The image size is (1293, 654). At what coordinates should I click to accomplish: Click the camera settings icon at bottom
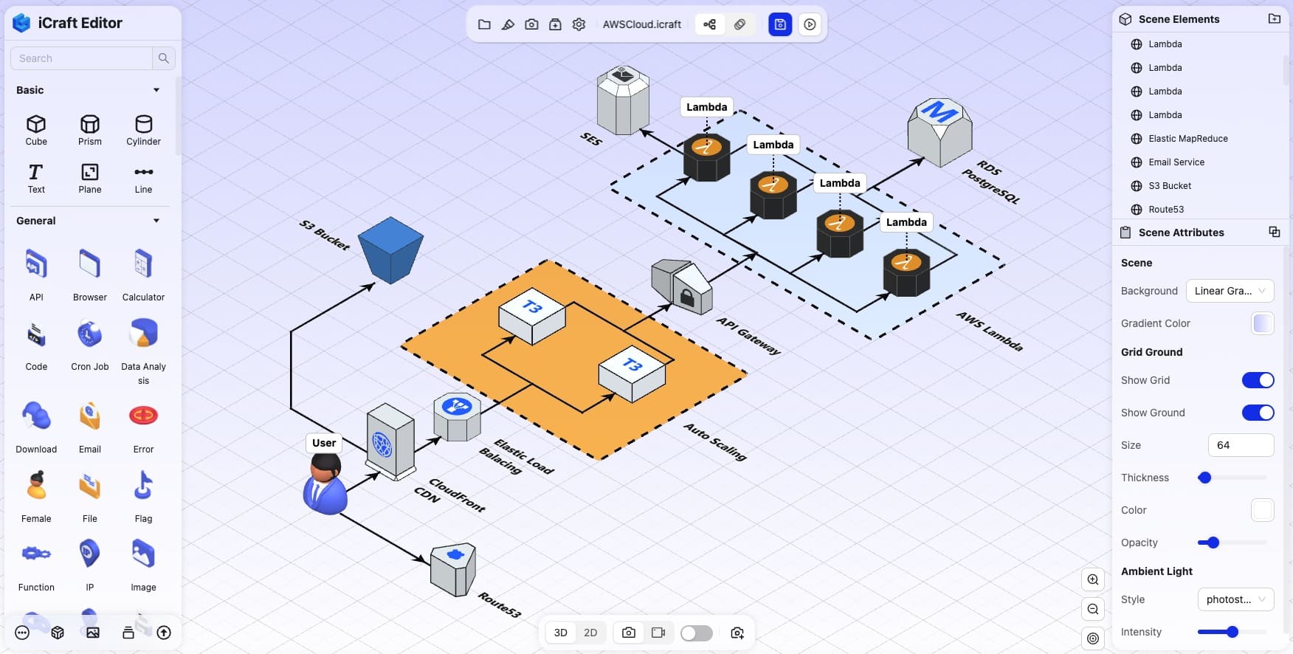pos(737,633)
